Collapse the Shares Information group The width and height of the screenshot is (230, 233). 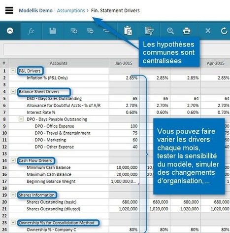pyautogui.click(x=13, y=195)
